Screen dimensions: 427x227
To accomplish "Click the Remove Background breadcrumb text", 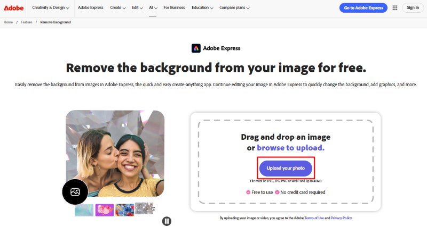I will (x=56, y=22).
